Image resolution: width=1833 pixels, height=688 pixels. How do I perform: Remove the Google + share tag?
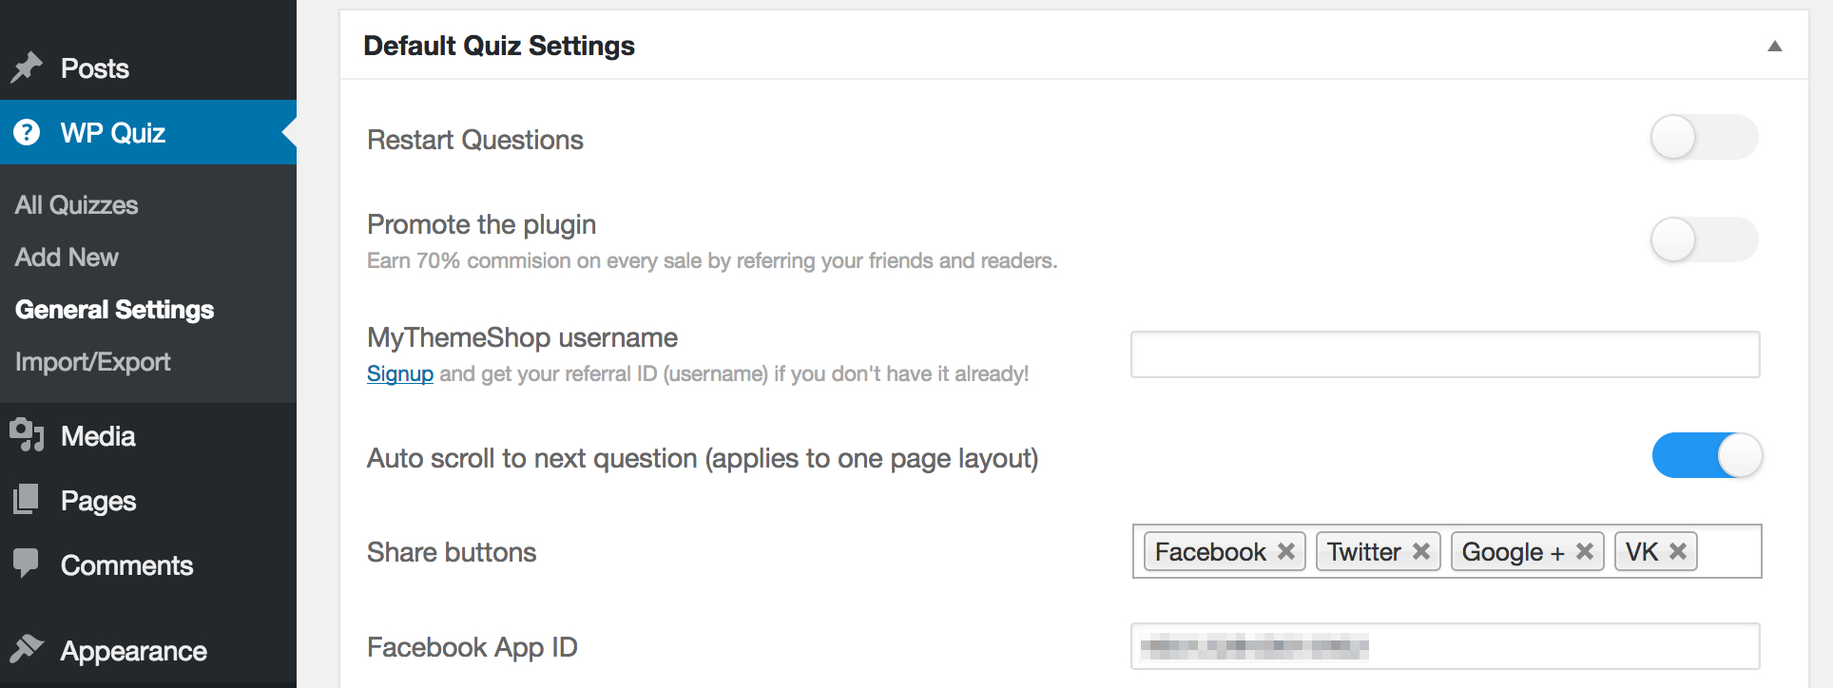pos(1585,551)
